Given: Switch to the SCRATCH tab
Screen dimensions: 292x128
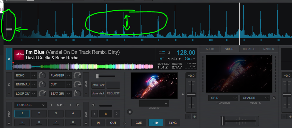Looking at the screenshot, I should pyautogui.click(x=249, y=49).
